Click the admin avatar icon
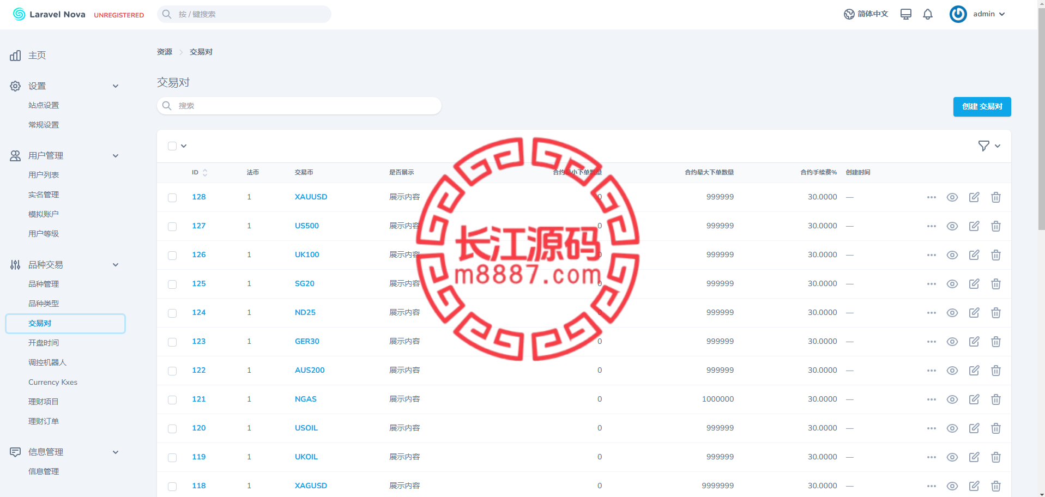Image resolution: width=1045 pixels, height=497 pixels. [x=958, y=14]
